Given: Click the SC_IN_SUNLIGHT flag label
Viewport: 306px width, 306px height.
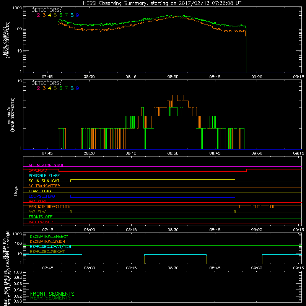Looking at the screenshot, I should pyautogui.click(x=44, y=181).
